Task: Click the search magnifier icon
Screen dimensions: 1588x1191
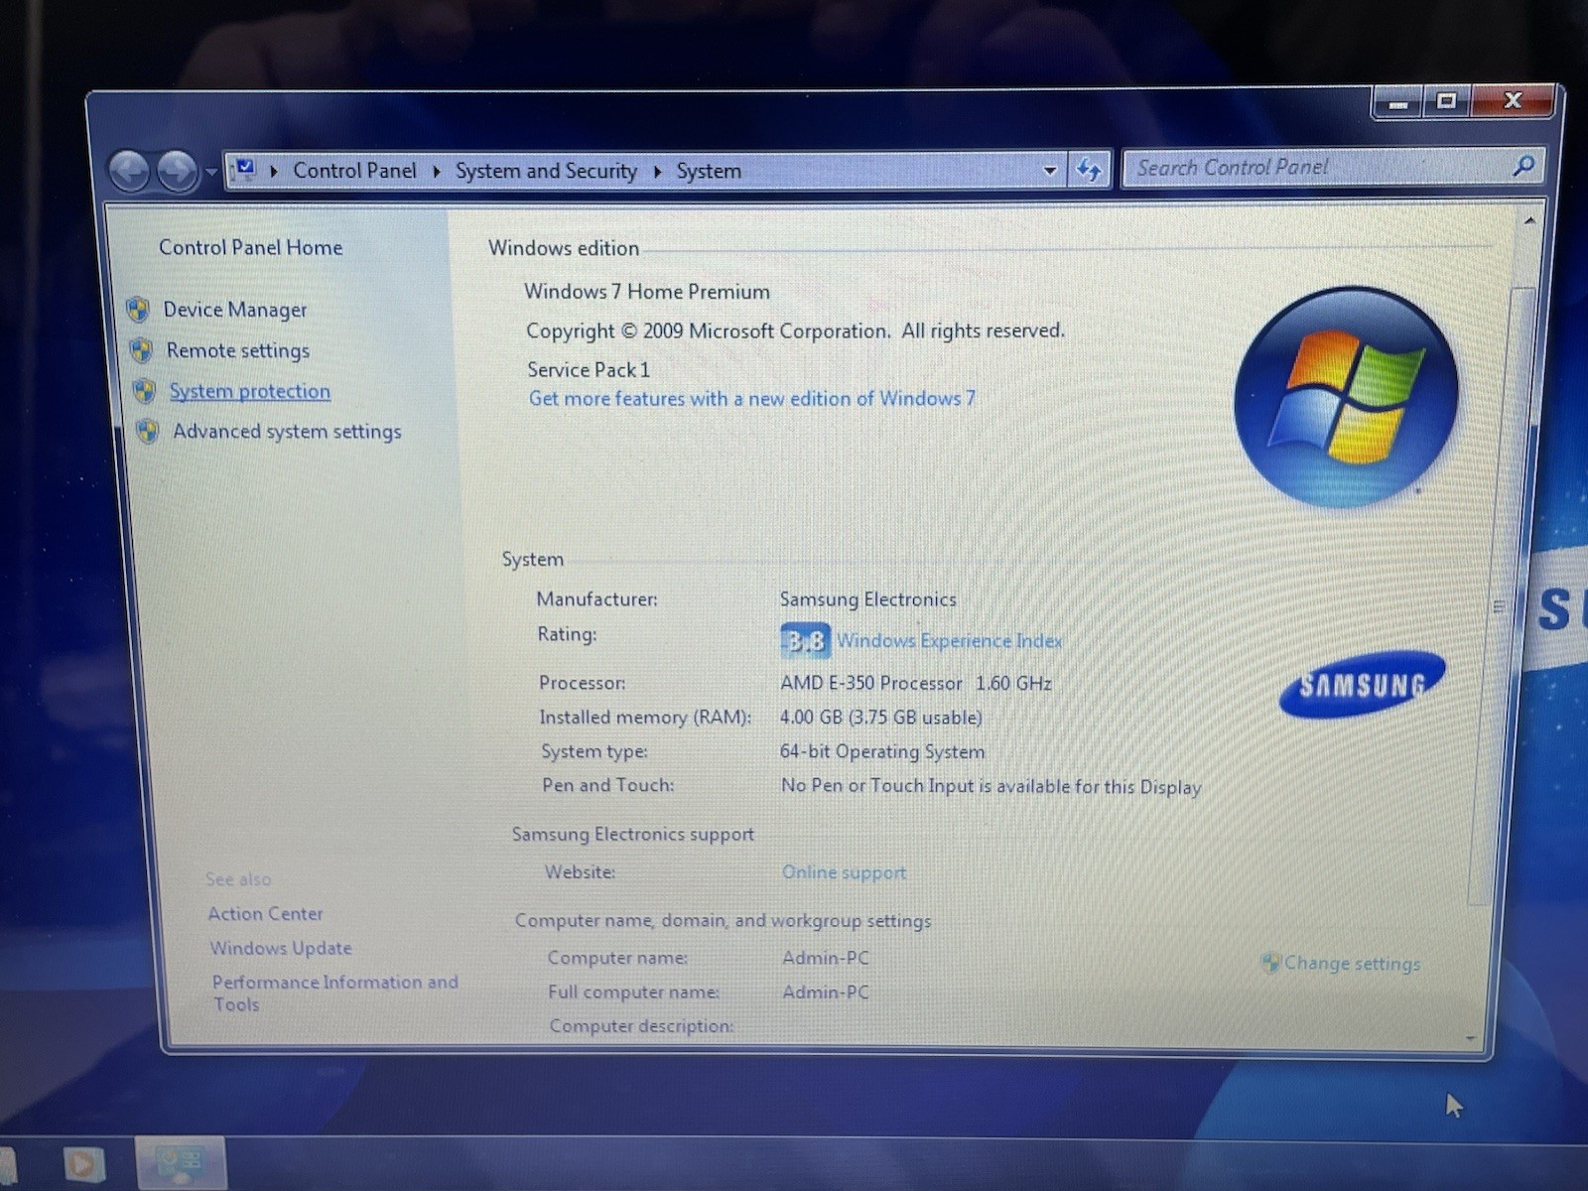Action: pyautogui.click(x=1523, y=166)
